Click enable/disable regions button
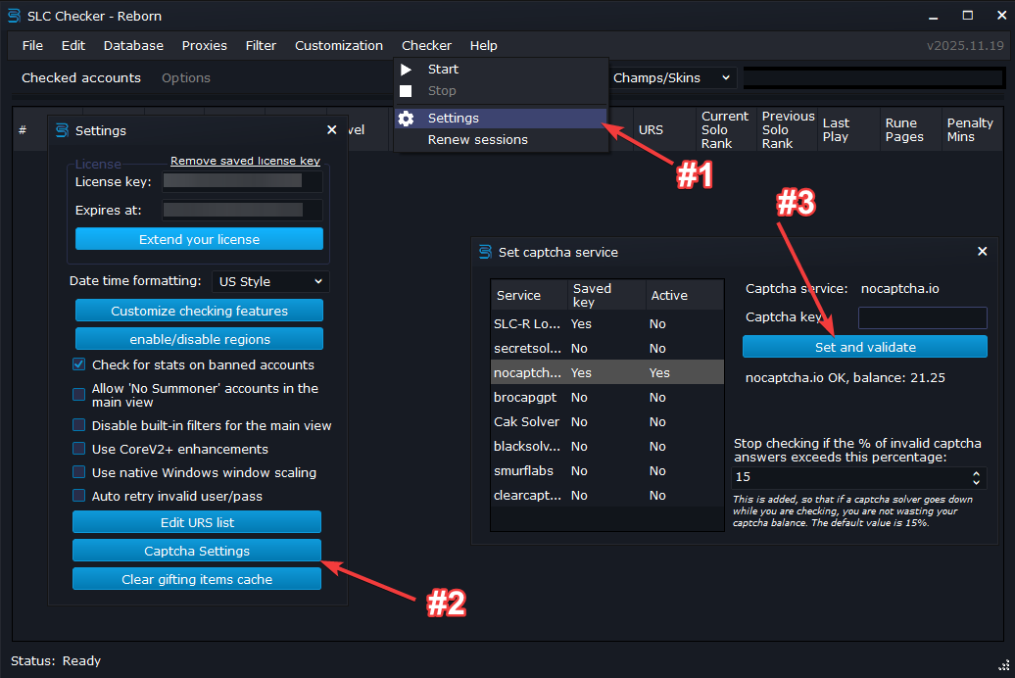The width and height of the screenshot is (1015, 678). tap(200, 339)
